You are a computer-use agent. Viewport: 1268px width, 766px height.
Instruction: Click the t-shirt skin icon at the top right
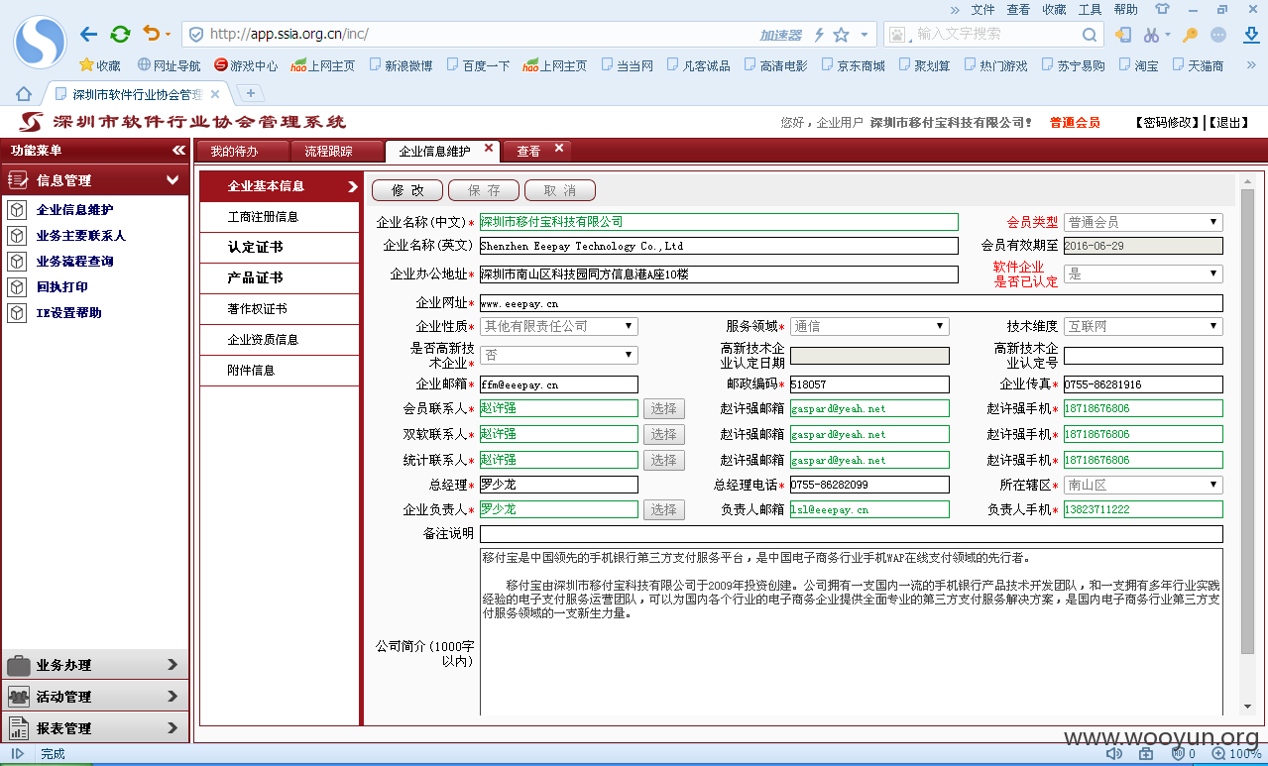pos(1163,9)
